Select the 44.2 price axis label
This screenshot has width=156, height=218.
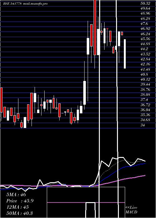click(x=144, y=49)
